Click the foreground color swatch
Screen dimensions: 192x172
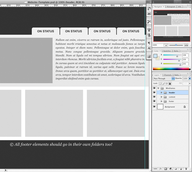click(155, 56)
